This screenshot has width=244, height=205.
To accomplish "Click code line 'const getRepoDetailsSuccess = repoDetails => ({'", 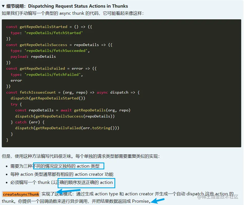I will pyautogui.click(x=59, y=45).
